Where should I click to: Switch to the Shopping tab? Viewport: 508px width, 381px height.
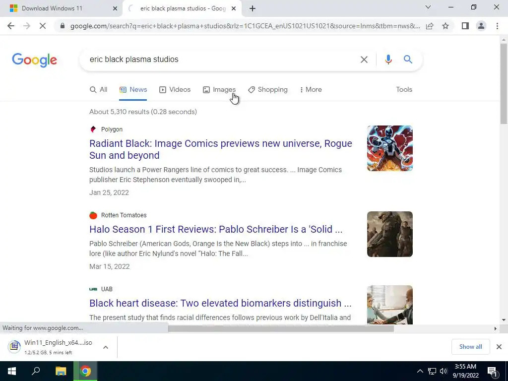268,90
